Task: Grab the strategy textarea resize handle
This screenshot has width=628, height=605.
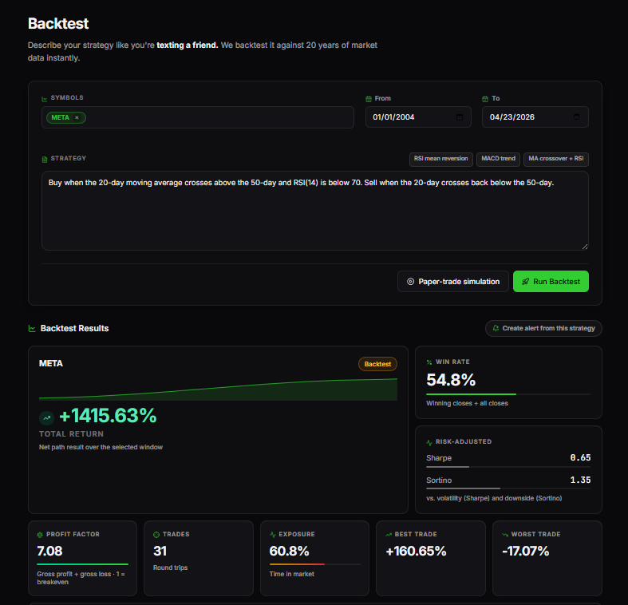Action: pos(585,247)
